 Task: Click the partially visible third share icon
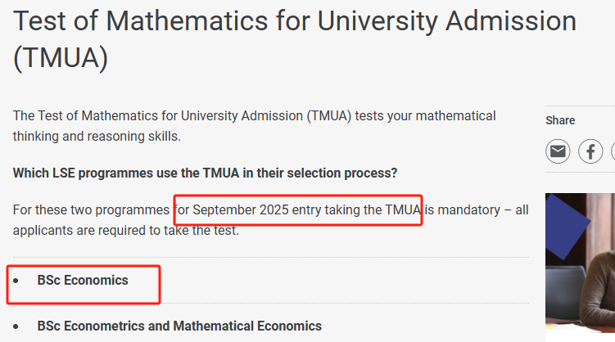click(613, 151)
